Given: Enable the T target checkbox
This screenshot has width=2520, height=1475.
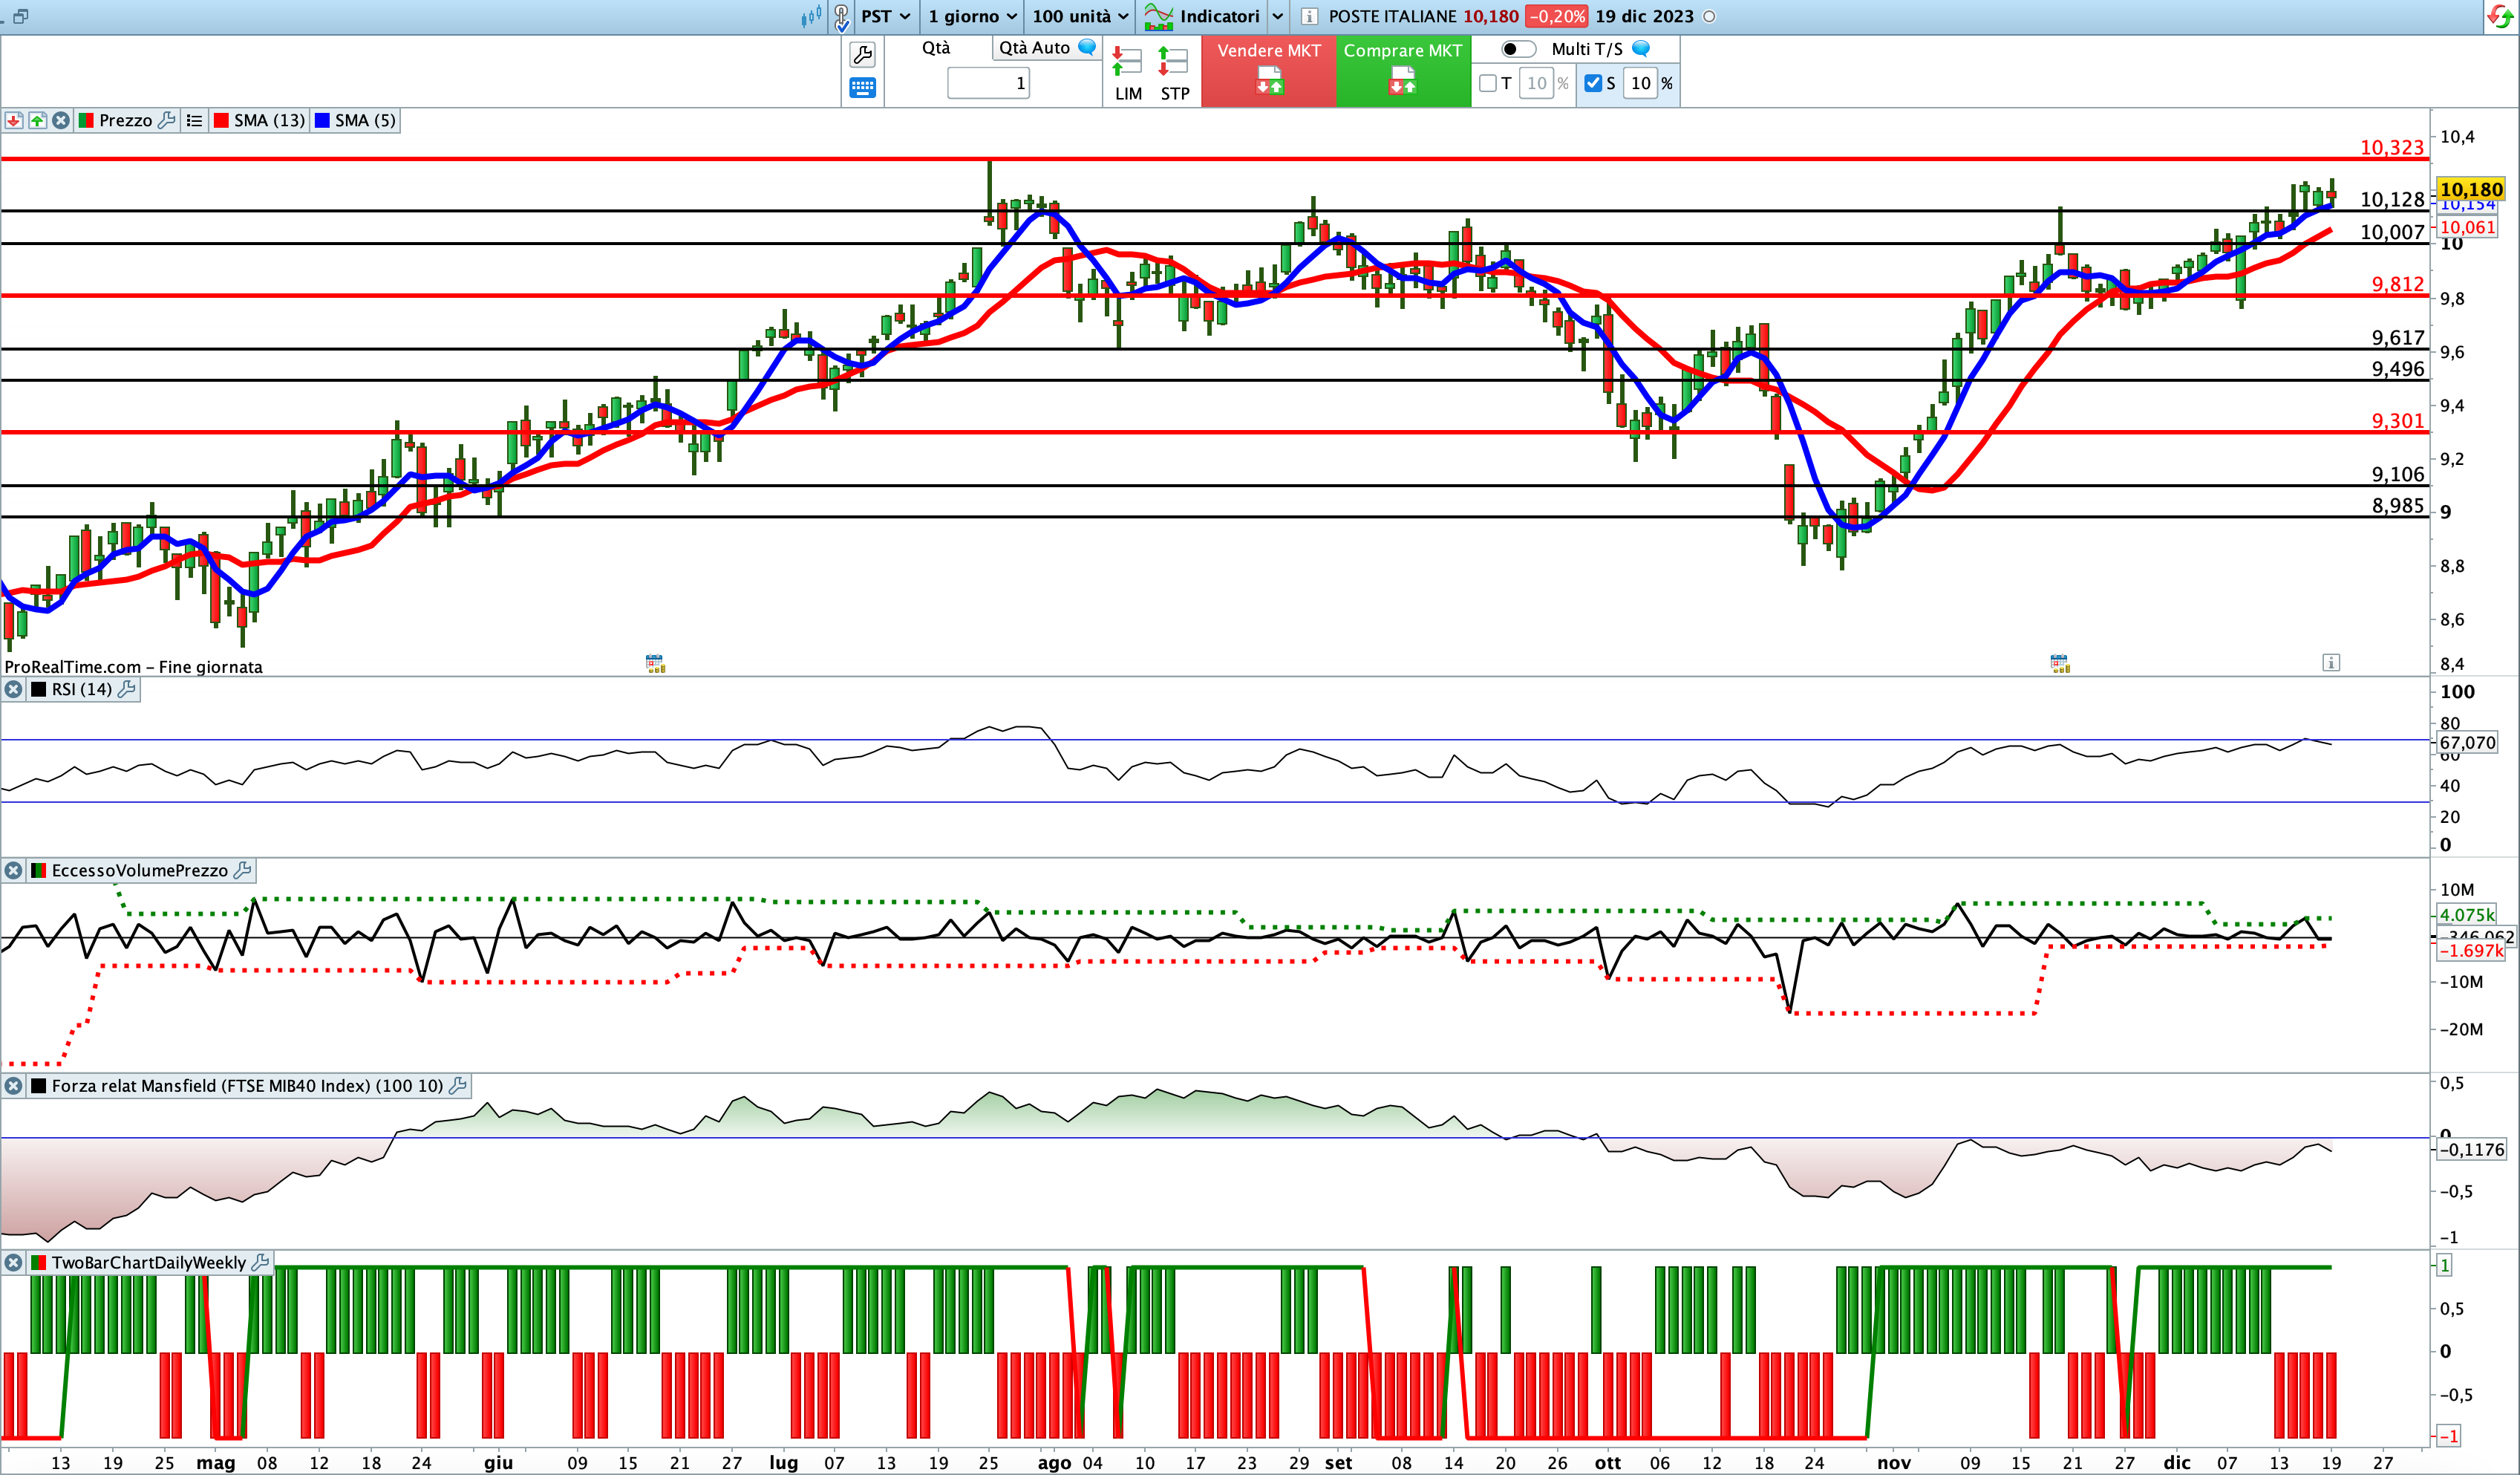Looking at the screenshot, I should click(1488, 83).
